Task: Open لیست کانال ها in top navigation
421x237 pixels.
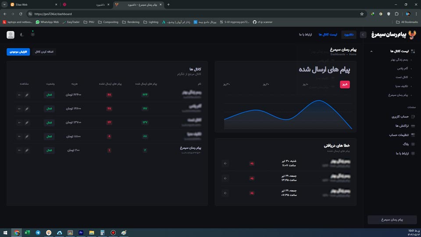Action: pyautogui.click(x=328, y=35)
